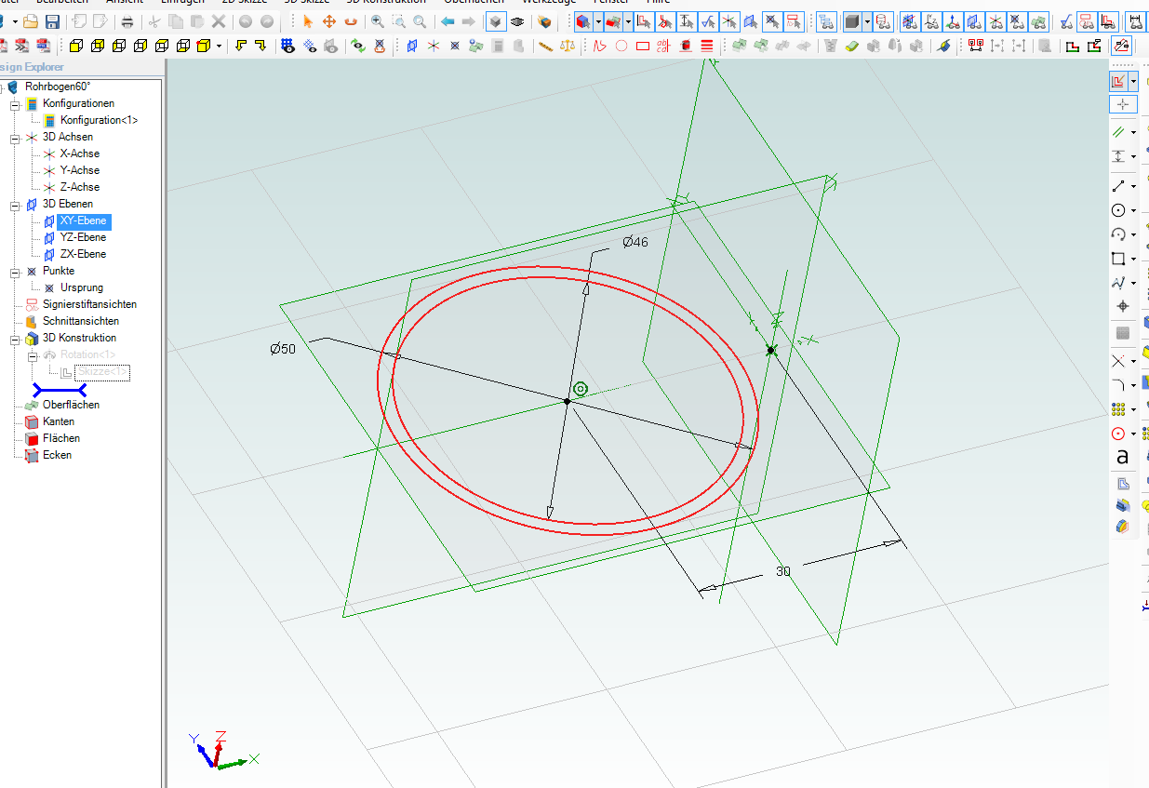Select the Rectangle tool in right toolbar

[1119, 259]
